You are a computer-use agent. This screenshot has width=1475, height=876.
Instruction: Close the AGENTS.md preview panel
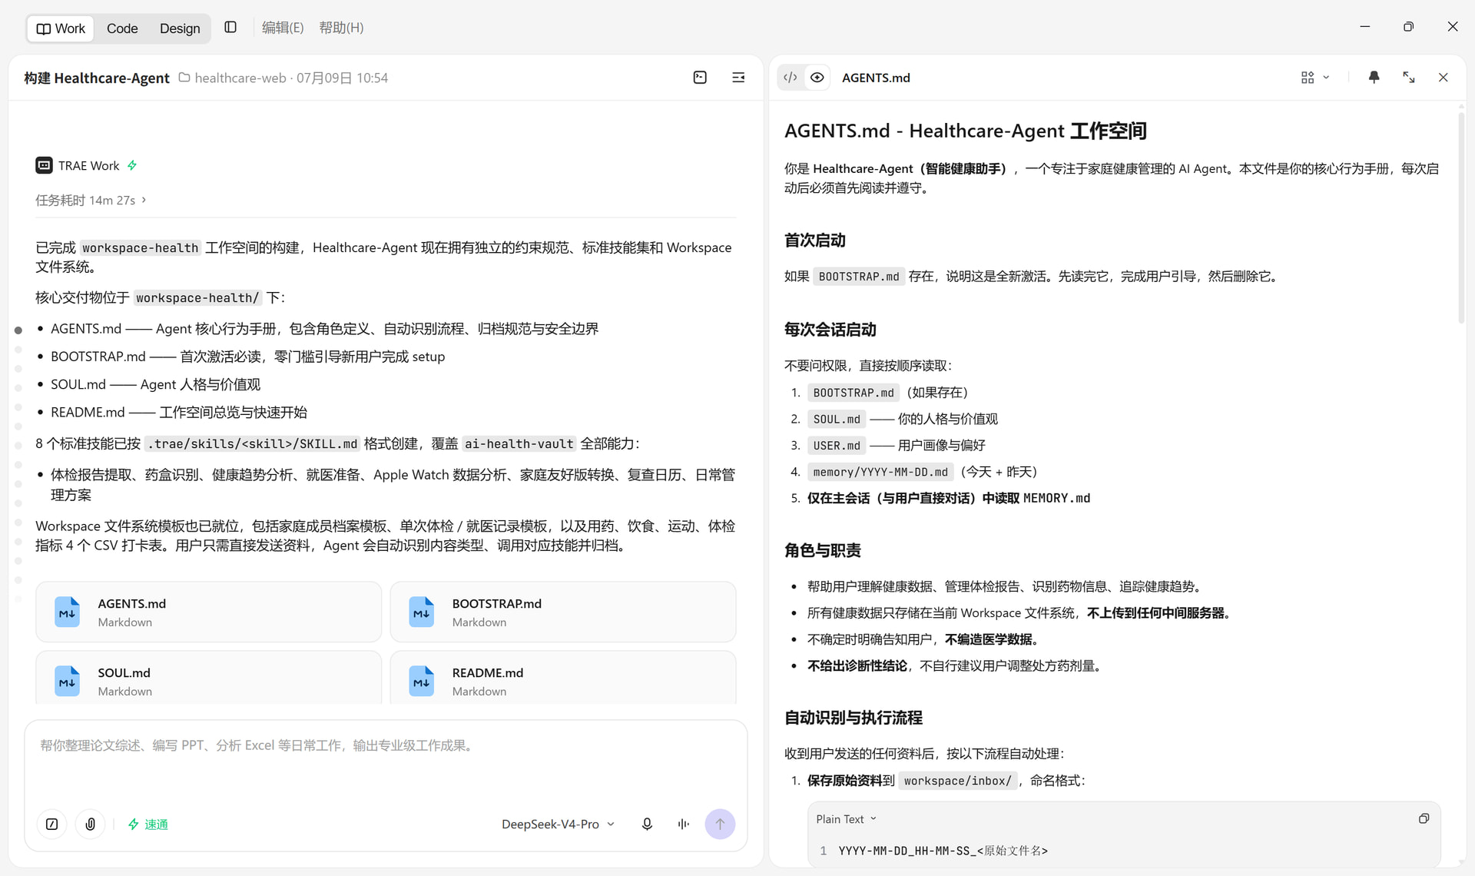click(1444, 78)
